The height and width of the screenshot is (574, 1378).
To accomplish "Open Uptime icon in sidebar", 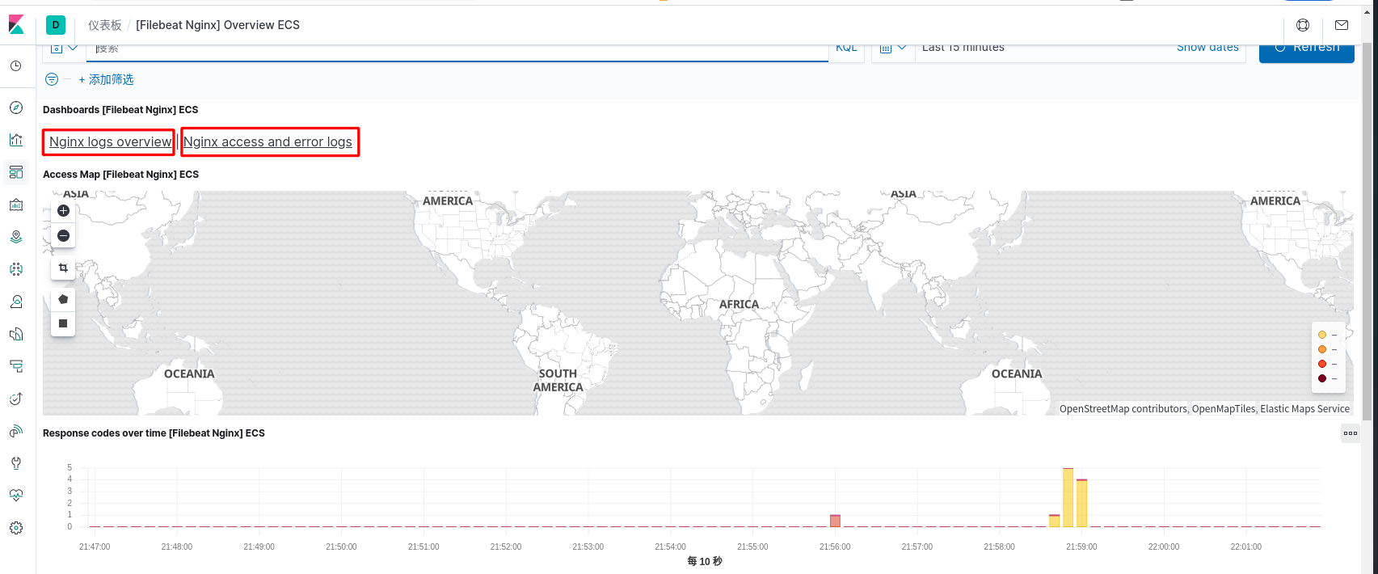I will click(16, 399).
